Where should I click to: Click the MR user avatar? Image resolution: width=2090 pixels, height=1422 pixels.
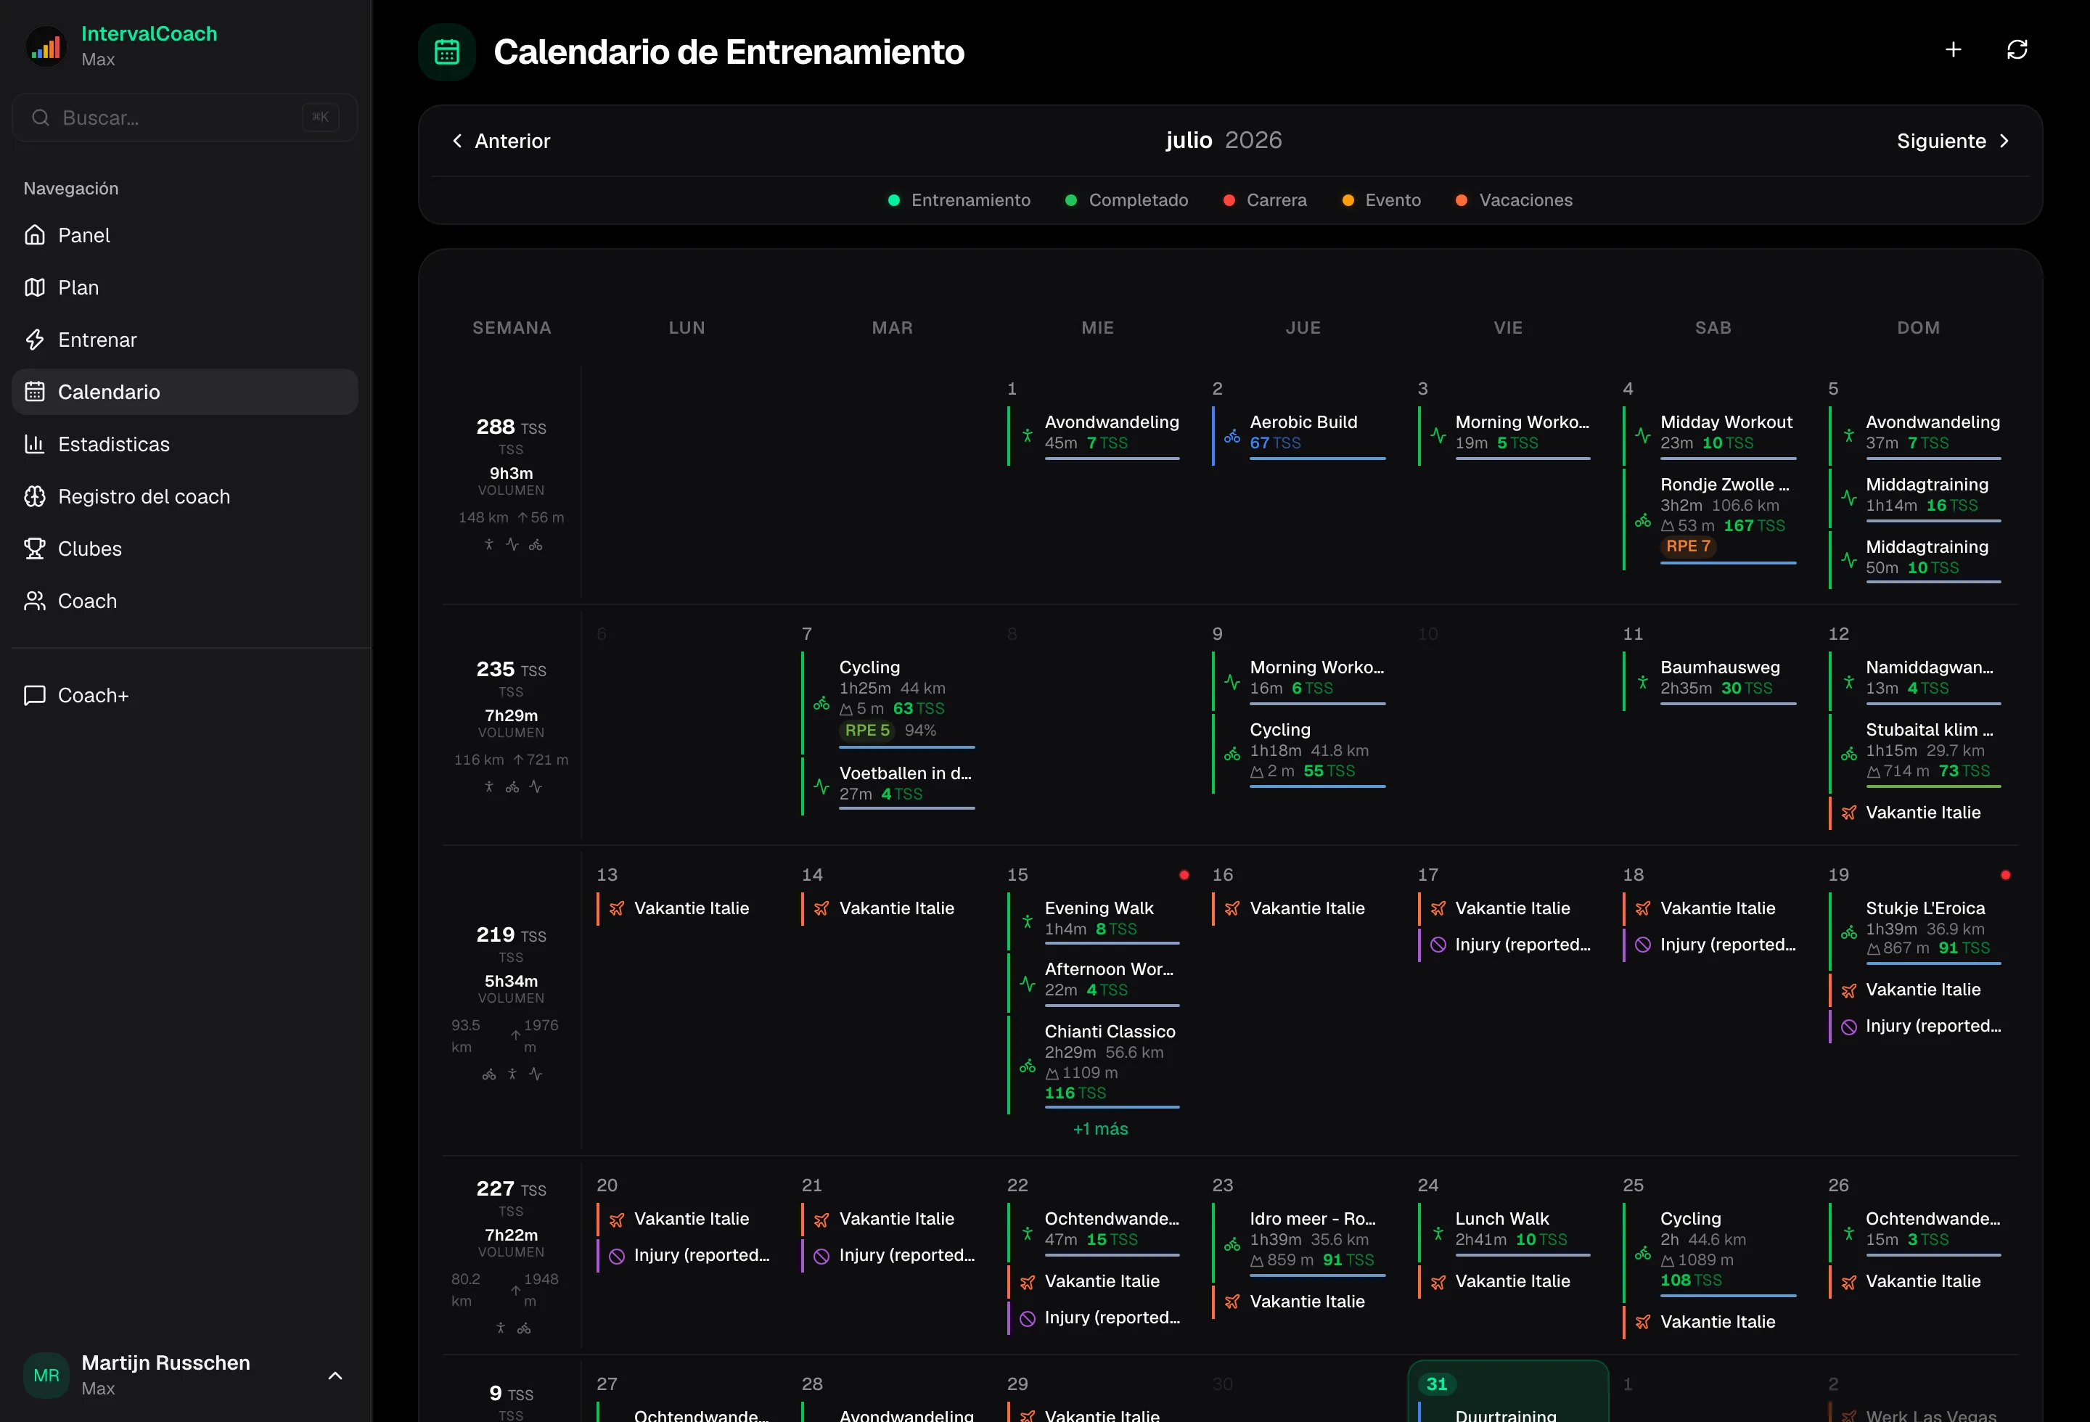point(46,1376)
